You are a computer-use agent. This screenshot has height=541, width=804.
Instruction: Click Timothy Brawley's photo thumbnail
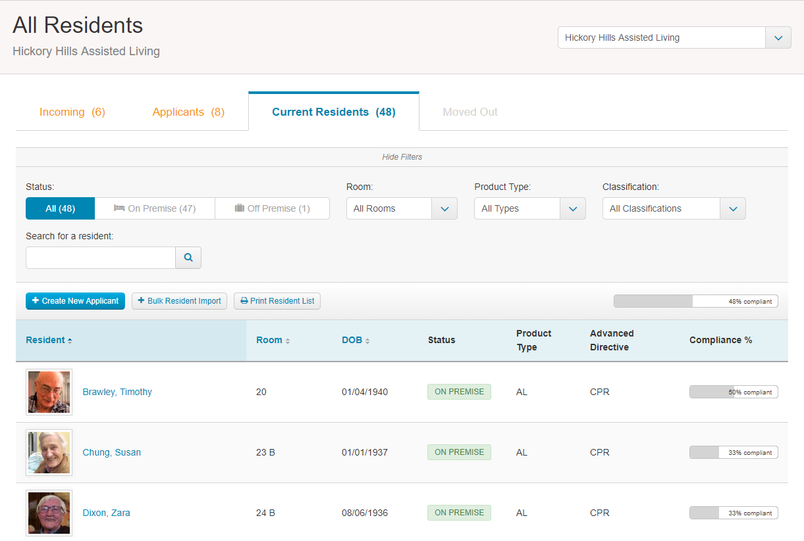coord(49,392)
